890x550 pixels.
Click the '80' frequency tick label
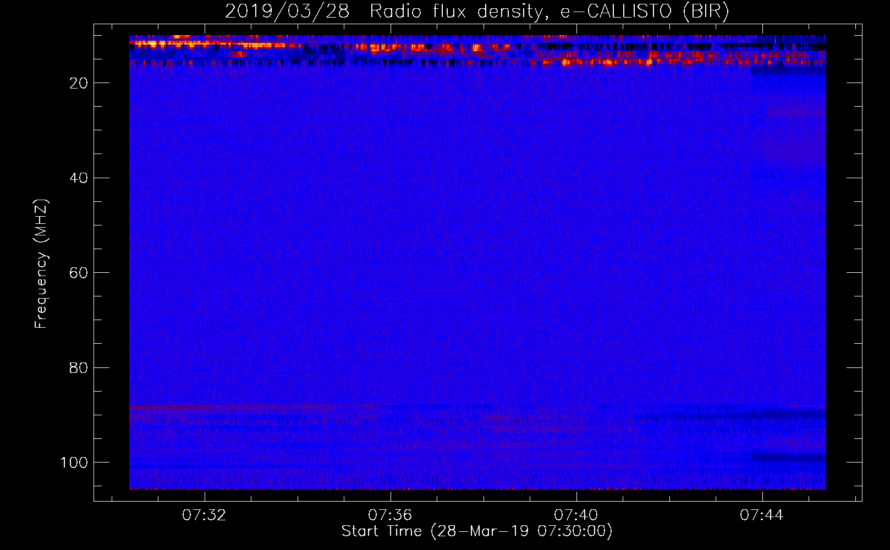coord(79,368)
